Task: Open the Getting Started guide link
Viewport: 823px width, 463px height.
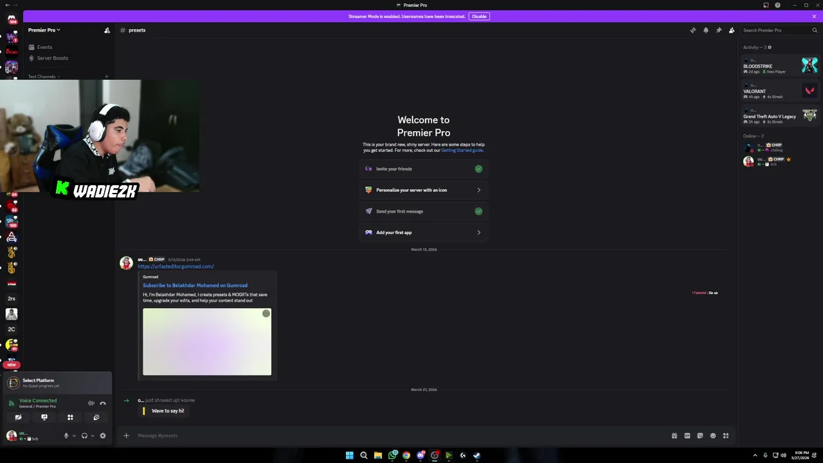Action: [462, 150]
